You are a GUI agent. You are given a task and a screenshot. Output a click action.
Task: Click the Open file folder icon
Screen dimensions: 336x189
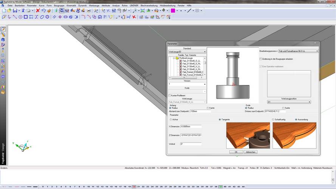point(9,11)
